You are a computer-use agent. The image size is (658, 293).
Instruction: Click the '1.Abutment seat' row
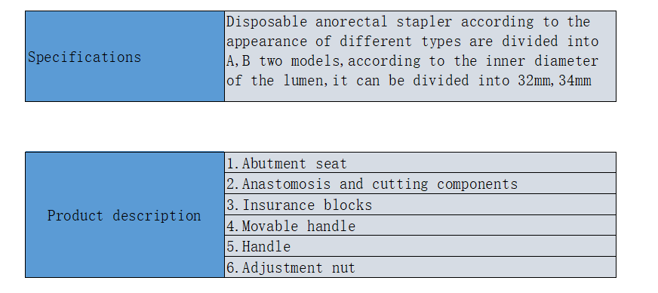[x=420, y=163]
